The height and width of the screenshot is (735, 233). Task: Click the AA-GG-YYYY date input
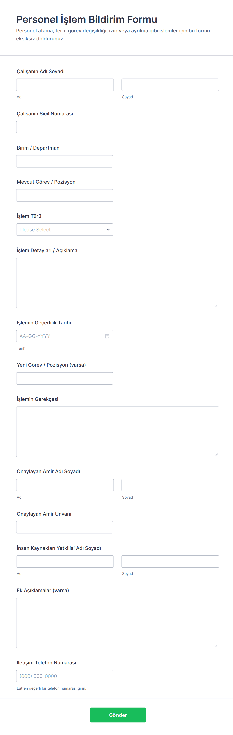coord(60,336)
